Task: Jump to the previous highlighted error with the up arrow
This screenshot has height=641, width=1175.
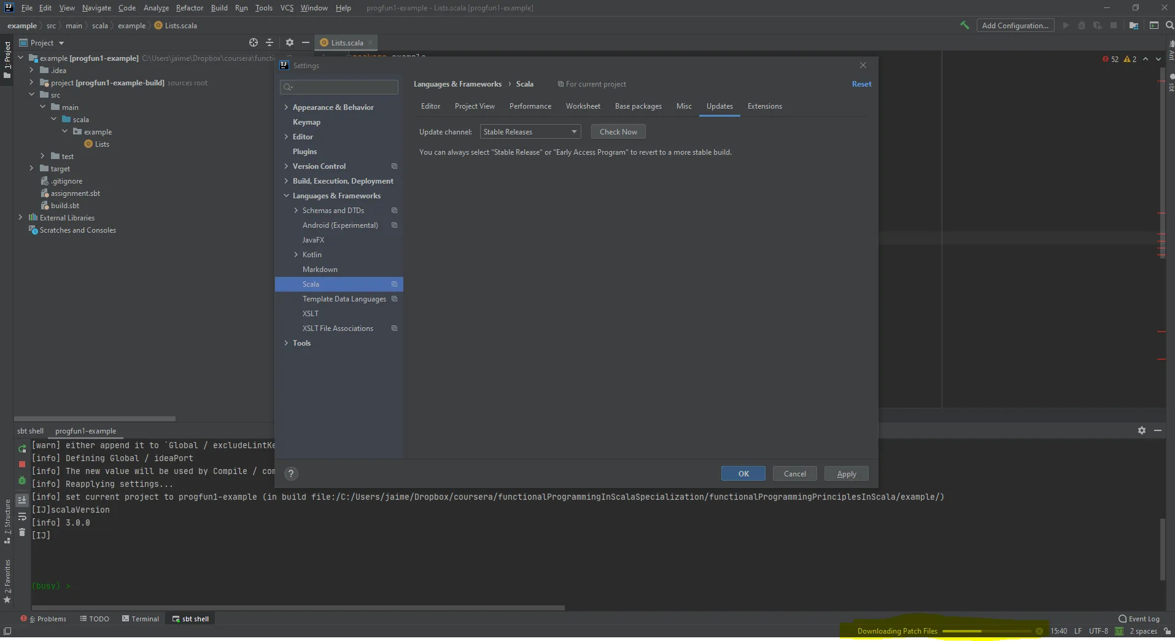Action: pyautogui.click(x=1146, y=59)
